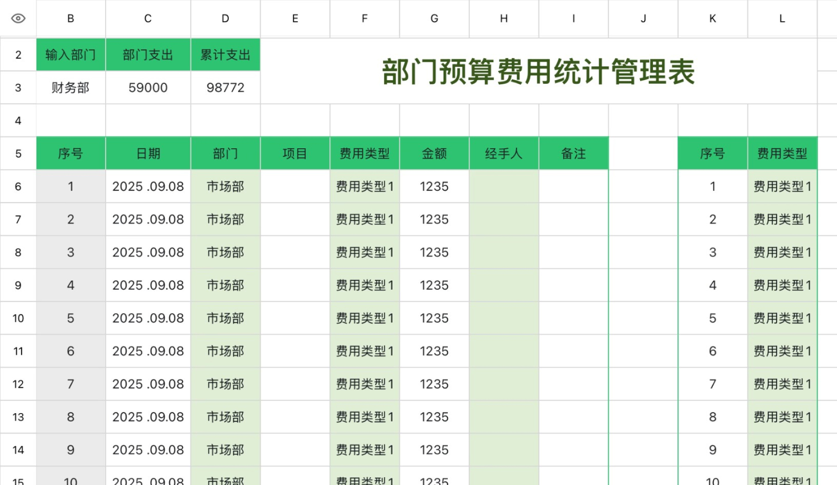Select the first 2025.09.08 date cell
The image size is (837, 485).
pos(148,186)
